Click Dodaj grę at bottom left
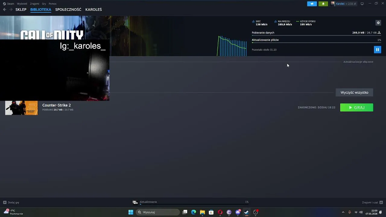 point(14,203)
